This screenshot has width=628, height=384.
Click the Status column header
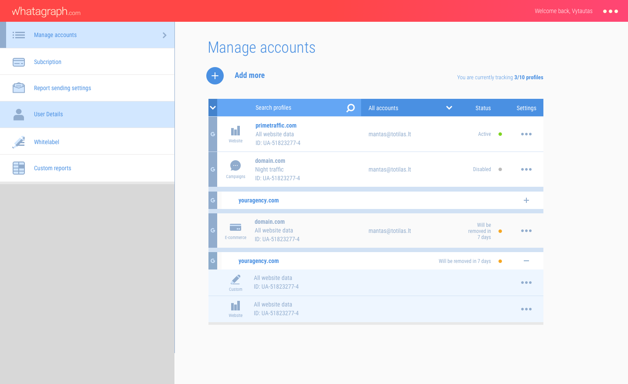pos(483,108)
